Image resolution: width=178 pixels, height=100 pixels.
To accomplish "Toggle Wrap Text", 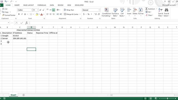I will (x=69, y=10).
